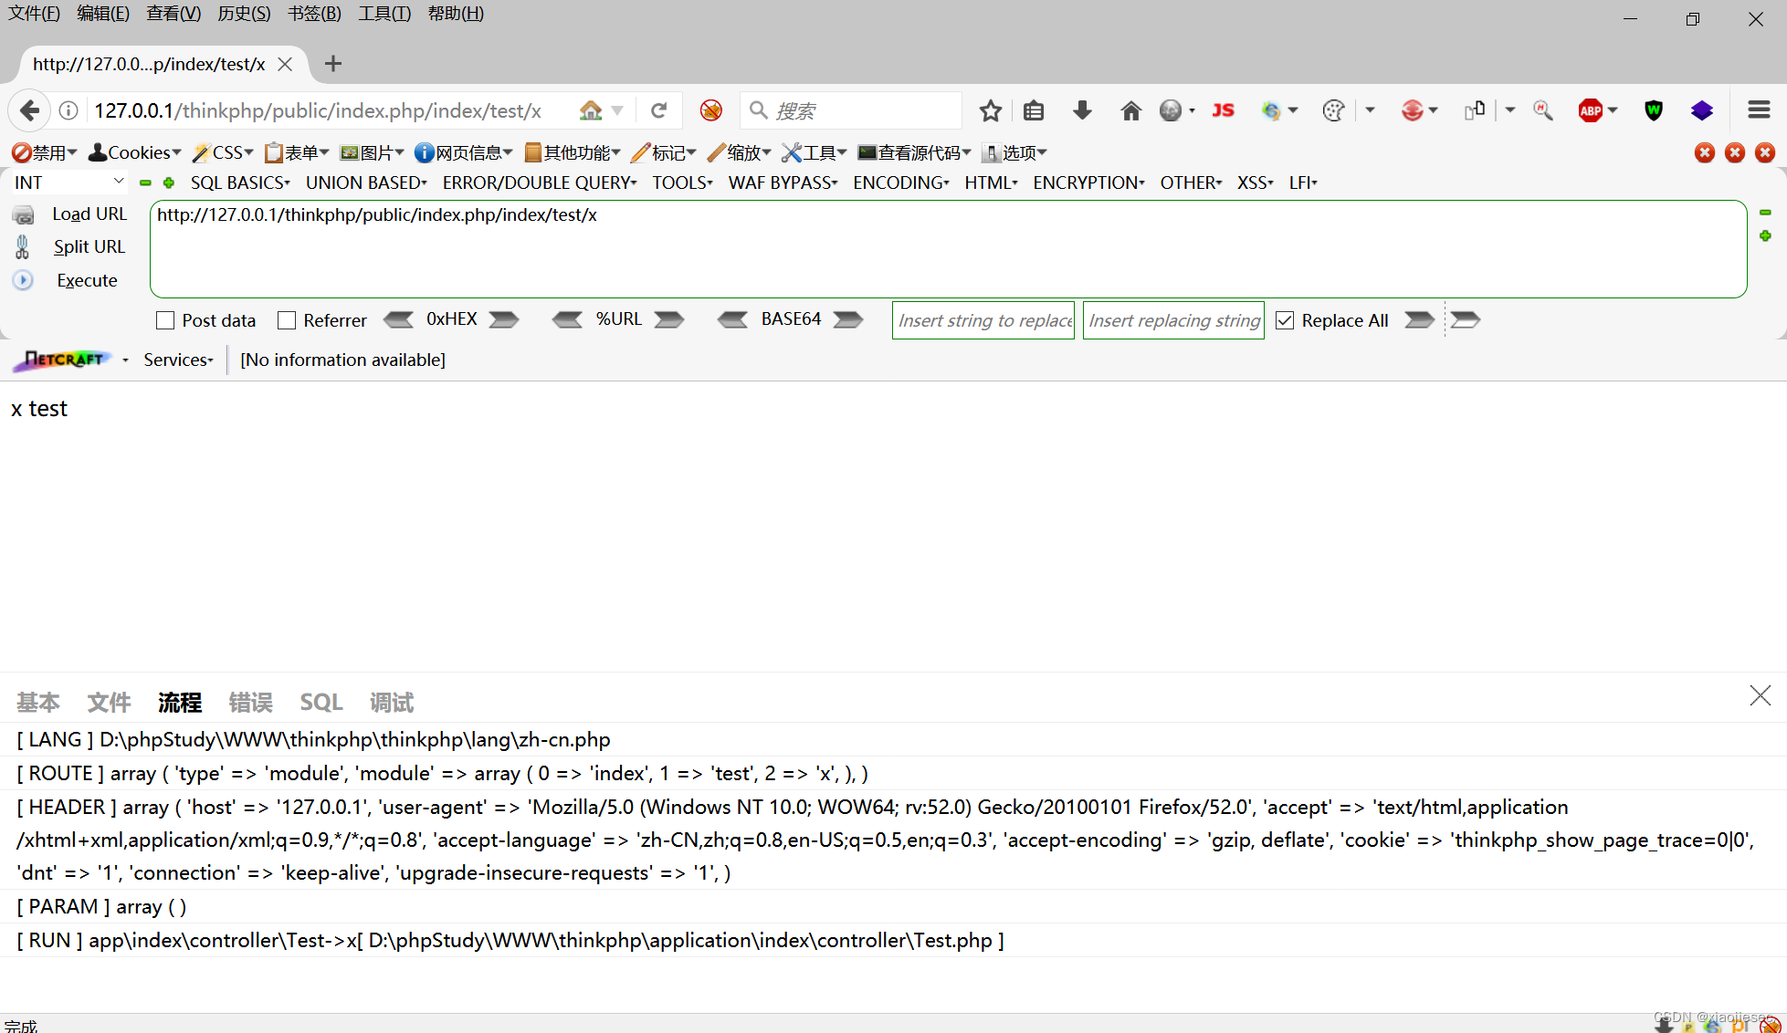Click the reload page icon
Screen dimensions: 1787x1033
[658, 110]
